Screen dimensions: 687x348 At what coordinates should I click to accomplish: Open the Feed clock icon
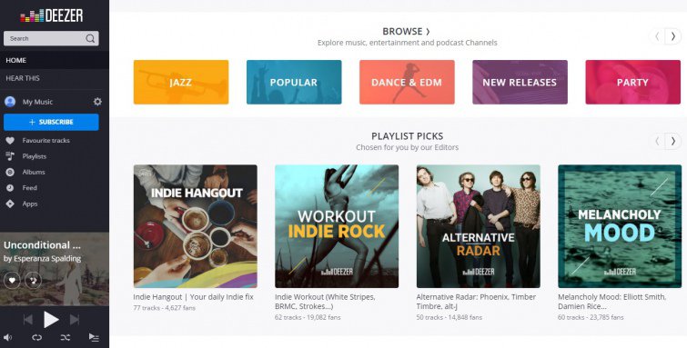pos(10,188)
